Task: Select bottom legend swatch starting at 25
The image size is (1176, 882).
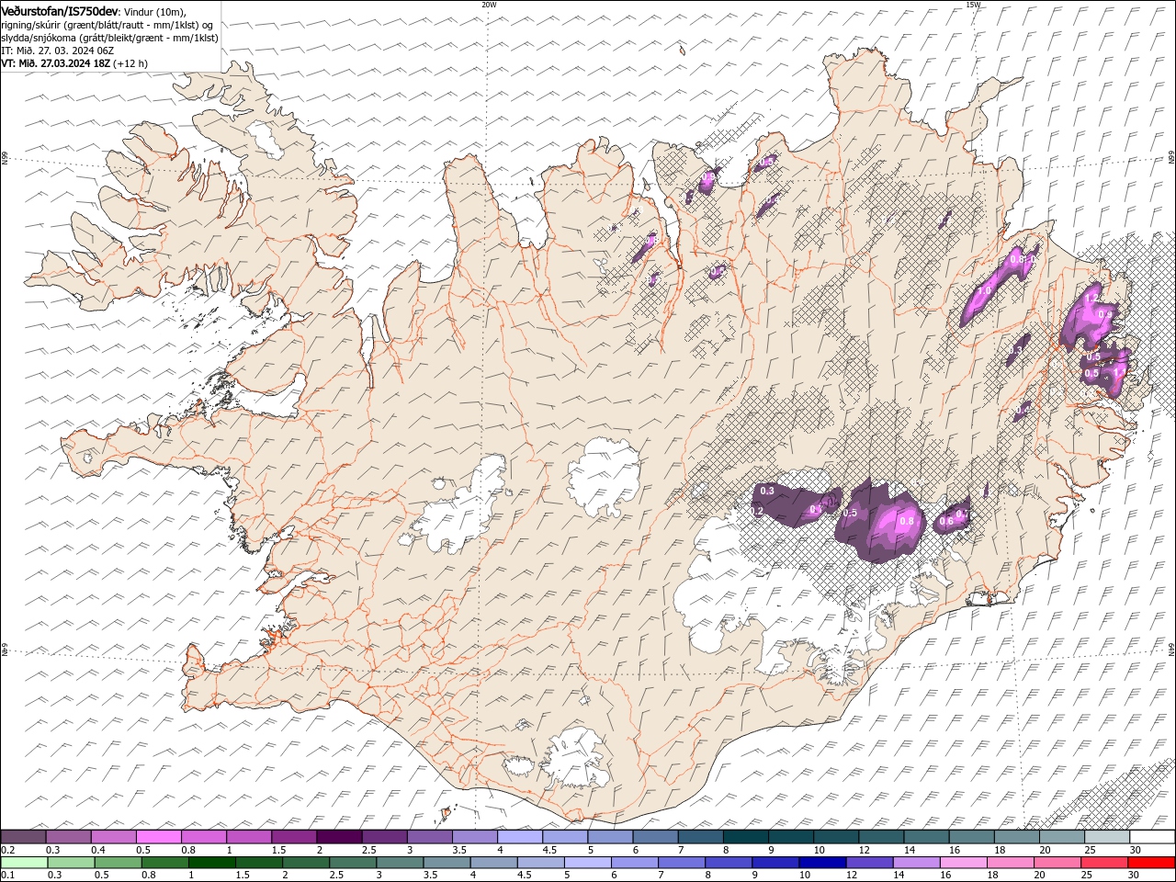Action: (x=1105, y=862)
